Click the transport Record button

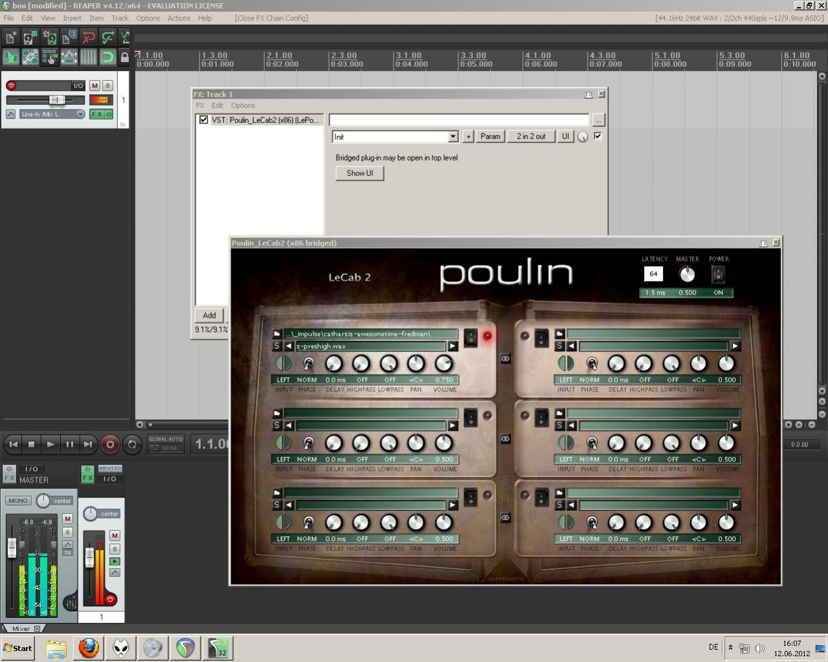(110, 445)
